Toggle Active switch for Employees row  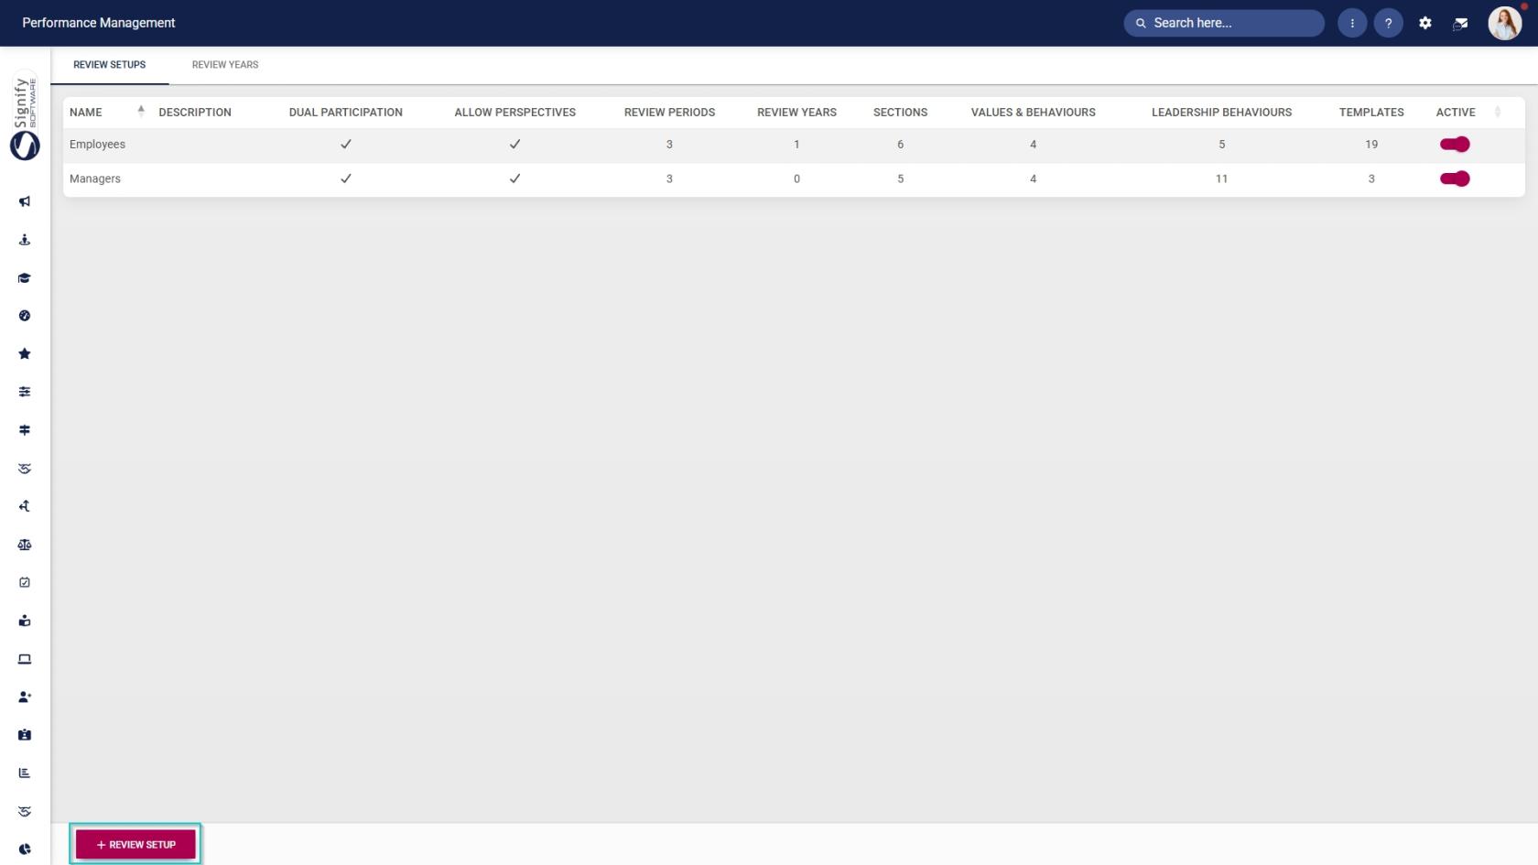[x=1455, y=145]
